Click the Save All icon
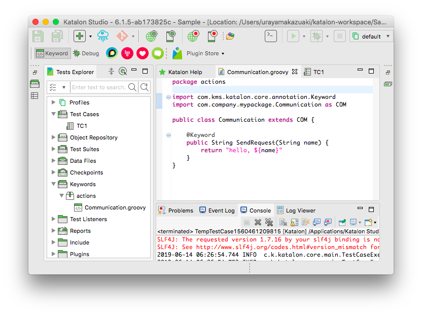 click(x=57, y=37)
